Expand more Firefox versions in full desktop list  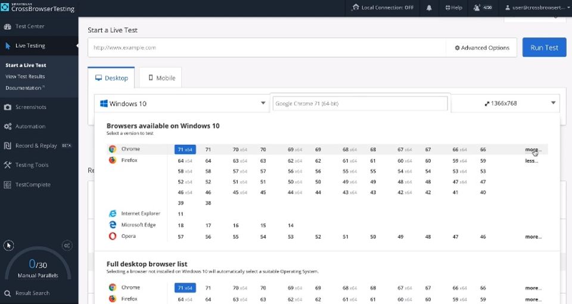click(533, 299)
